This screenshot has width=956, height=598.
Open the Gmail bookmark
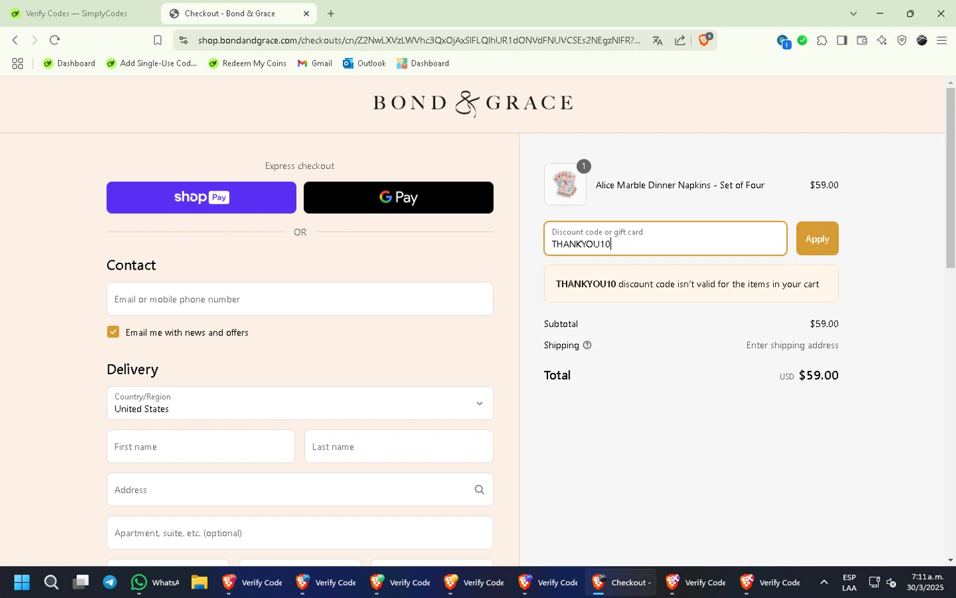tap(315, 63)
